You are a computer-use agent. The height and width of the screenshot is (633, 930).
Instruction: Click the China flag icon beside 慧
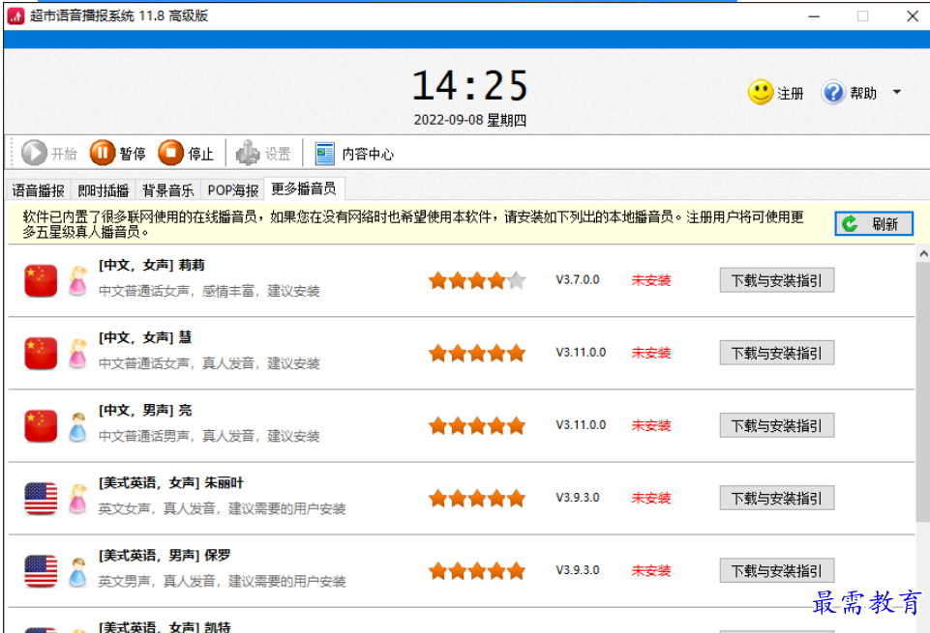click(41, 354)
